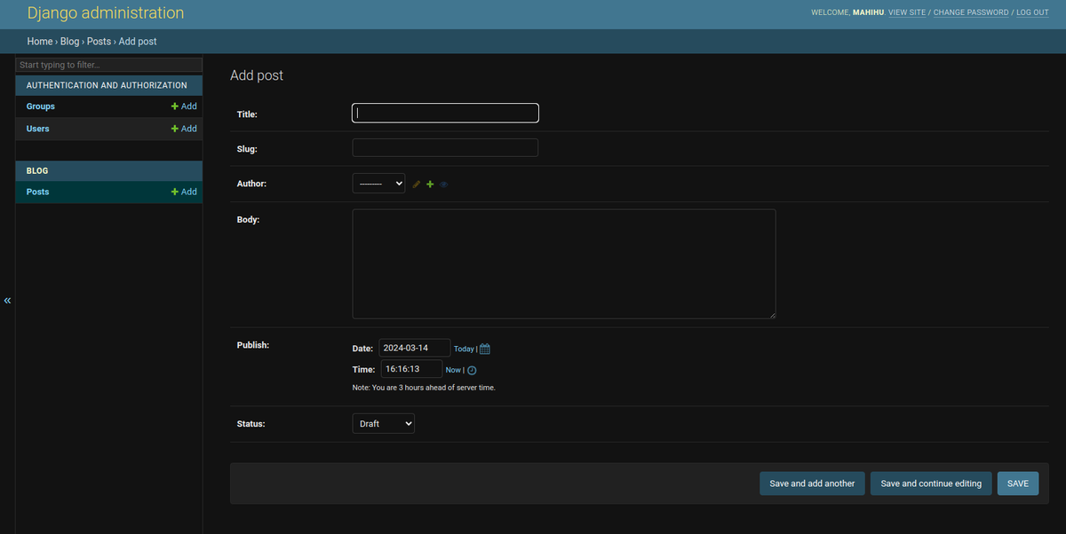Focus the Title text field
1066x534 pixels.
[445, 113]
